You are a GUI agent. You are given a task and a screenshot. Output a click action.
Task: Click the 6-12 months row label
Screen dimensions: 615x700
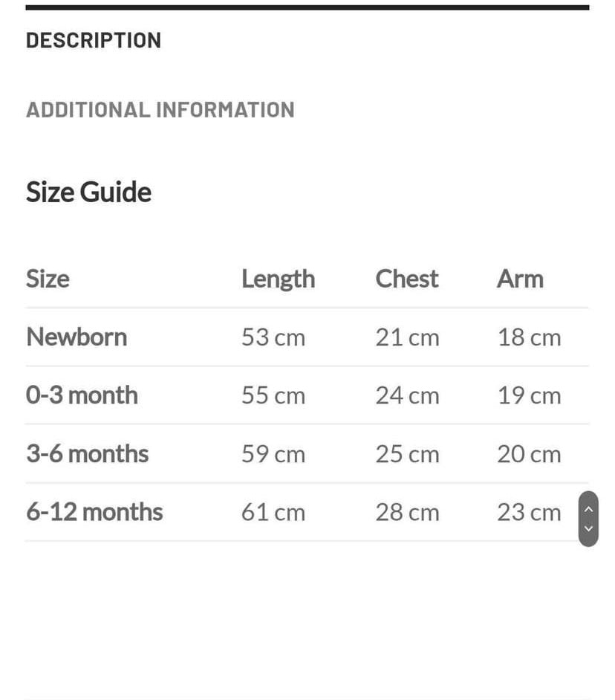[94, 512]
